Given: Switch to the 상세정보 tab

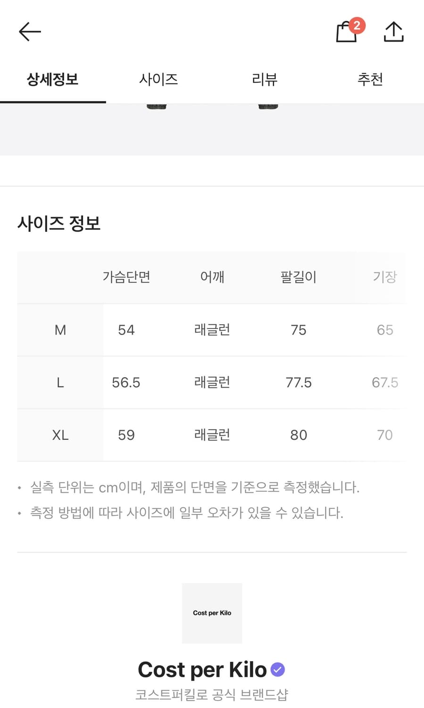Looking at the screenshot, I should coord(52,79).
